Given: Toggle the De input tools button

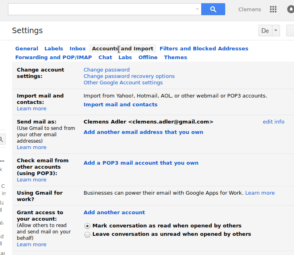Looking at the screenshot, I should [265, 30].
